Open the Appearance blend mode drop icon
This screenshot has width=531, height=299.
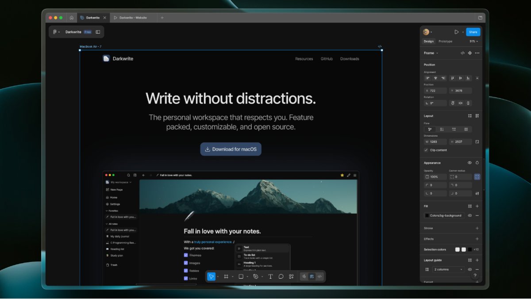coord(477,163)
